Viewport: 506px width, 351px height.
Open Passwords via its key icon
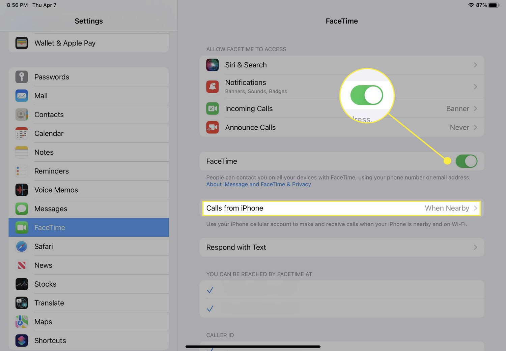(x=22, y=77)
